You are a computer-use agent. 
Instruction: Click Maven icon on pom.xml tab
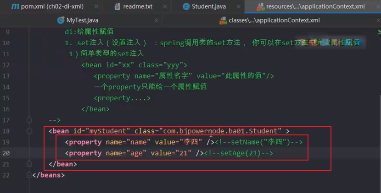click(15, 6)
